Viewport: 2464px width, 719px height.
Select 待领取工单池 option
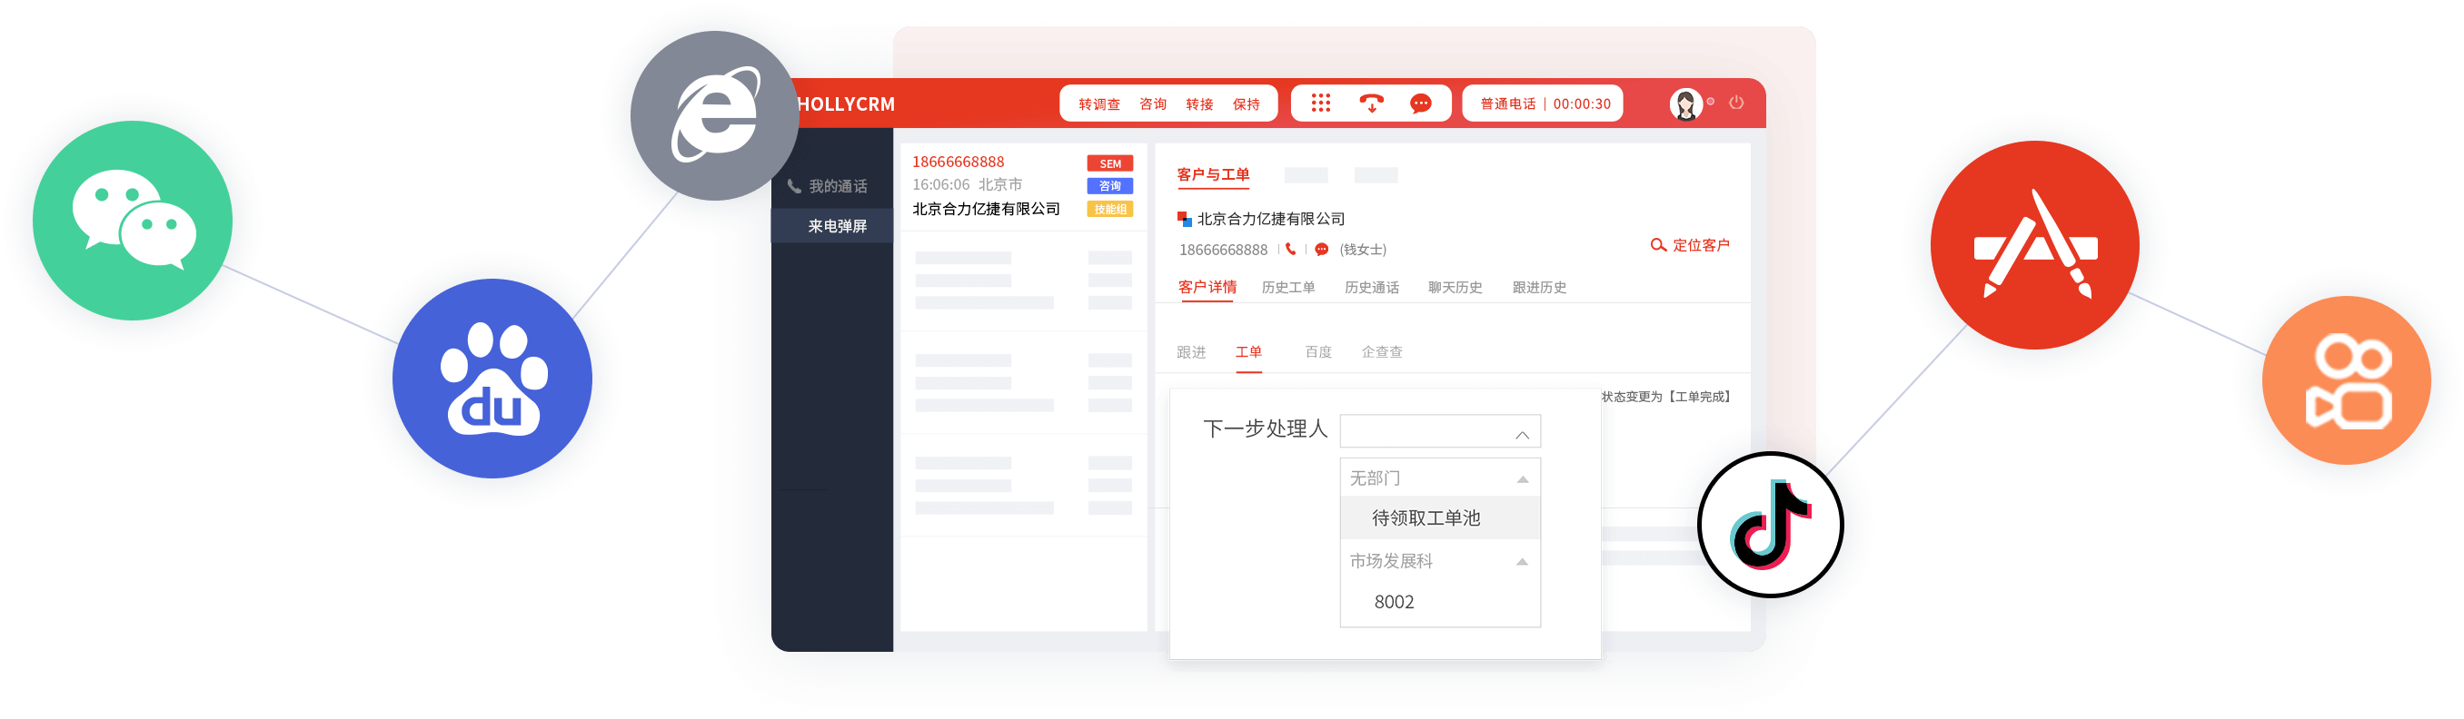(x=1439, y=518)
